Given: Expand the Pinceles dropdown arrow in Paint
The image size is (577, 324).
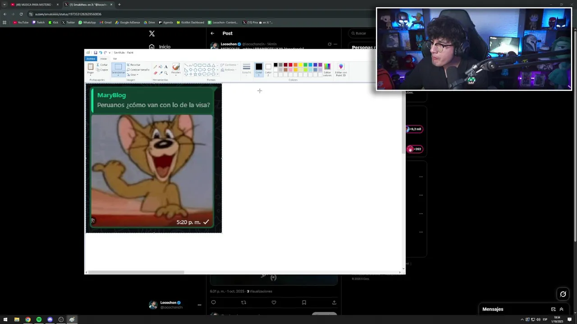Looking at the screenshot, I should 176,75.
